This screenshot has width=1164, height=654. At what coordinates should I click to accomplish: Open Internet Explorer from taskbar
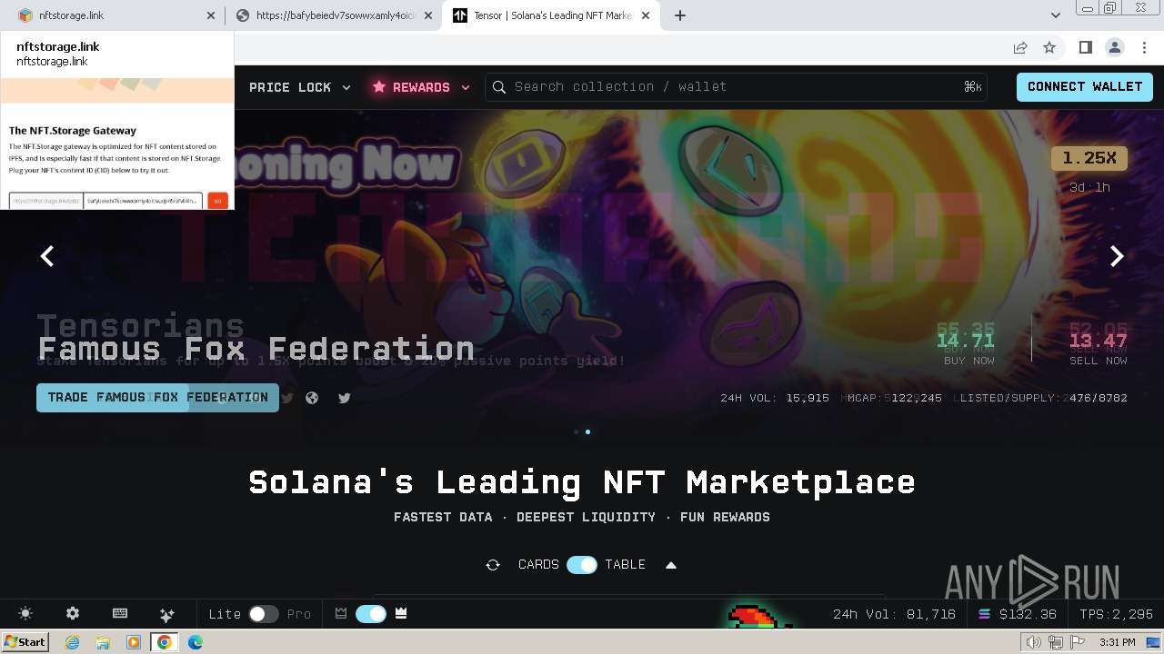pos(72,642)
